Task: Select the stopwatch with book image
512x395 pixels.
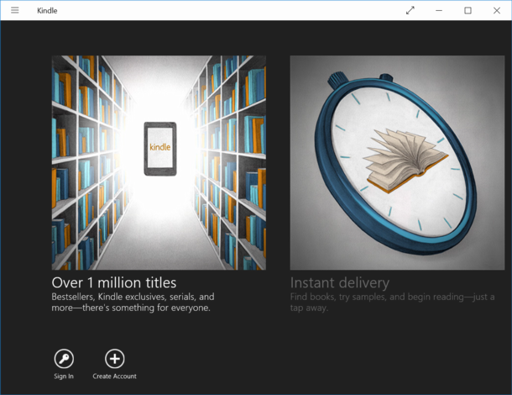Action: (x=397, y=162)
